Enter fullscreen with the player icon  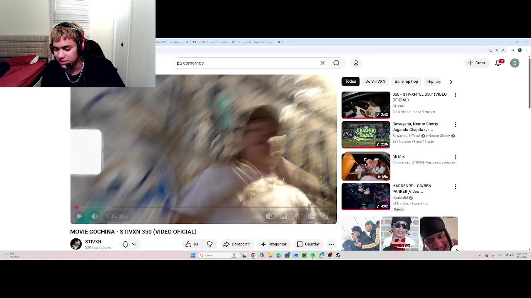click(x=326, y=216)
